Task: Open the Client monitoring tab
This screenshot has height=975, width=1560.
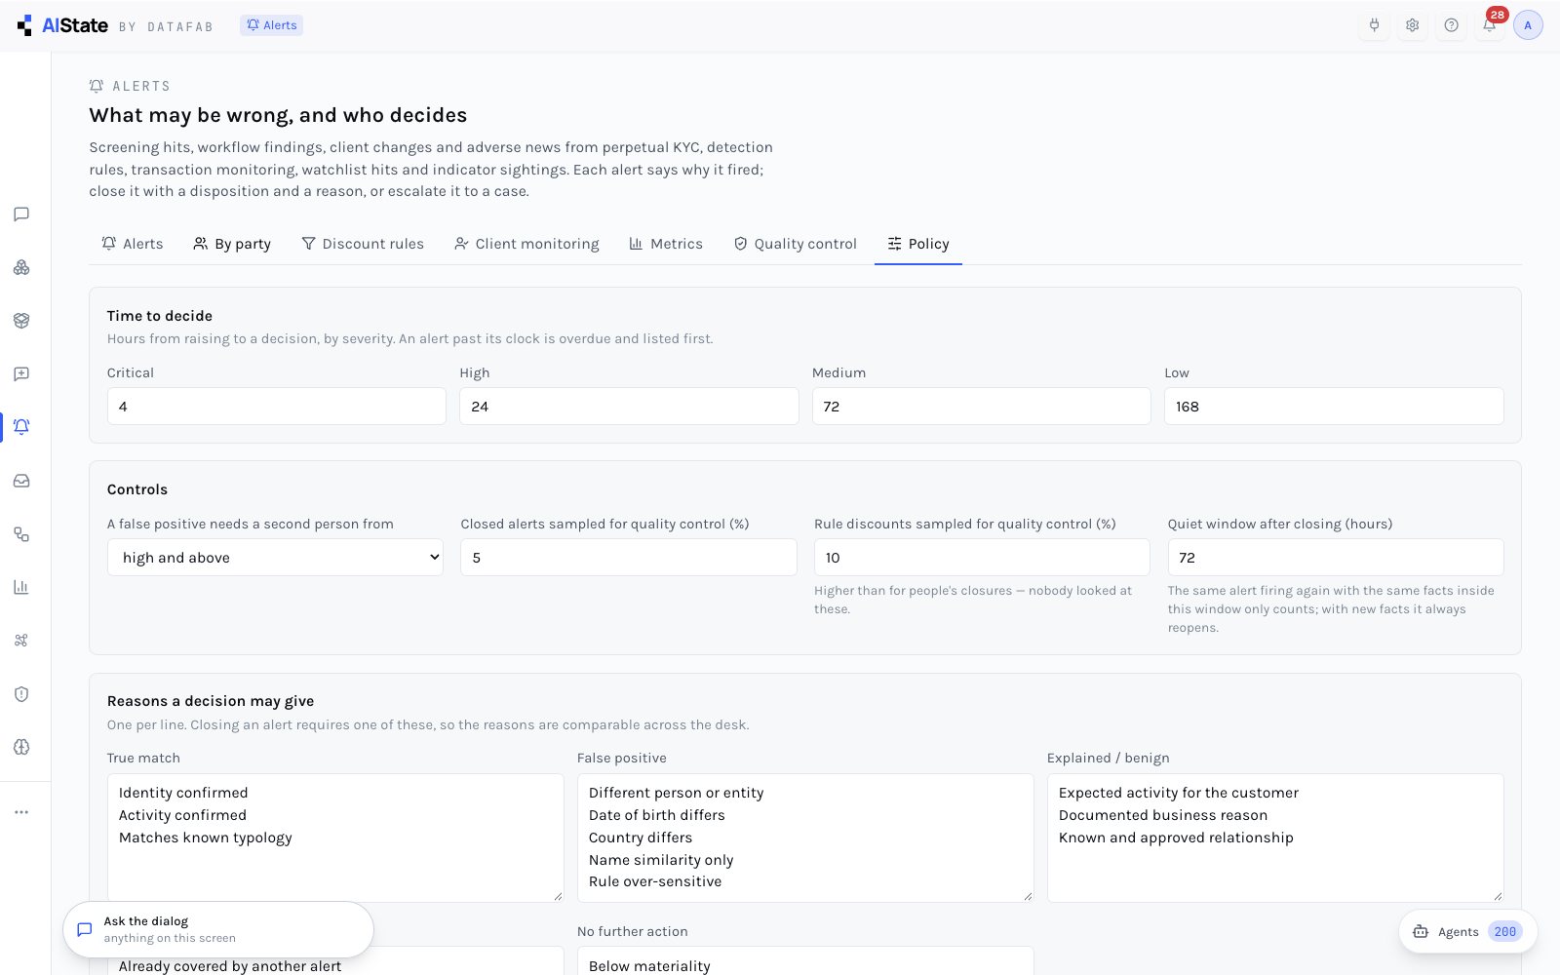Action: click(526, 244)
